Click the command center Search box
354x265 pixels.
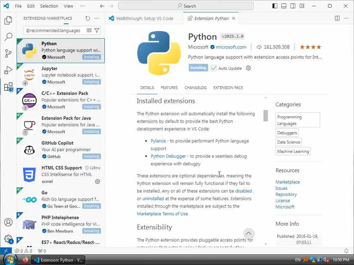(x=186, y=6)
